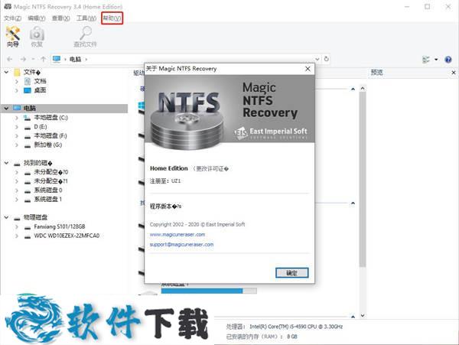This screenshot has width=459, height=345.
Task: Expand the WDC WD10EZEX-22MFCA0 node
Action: pos(17,236)
